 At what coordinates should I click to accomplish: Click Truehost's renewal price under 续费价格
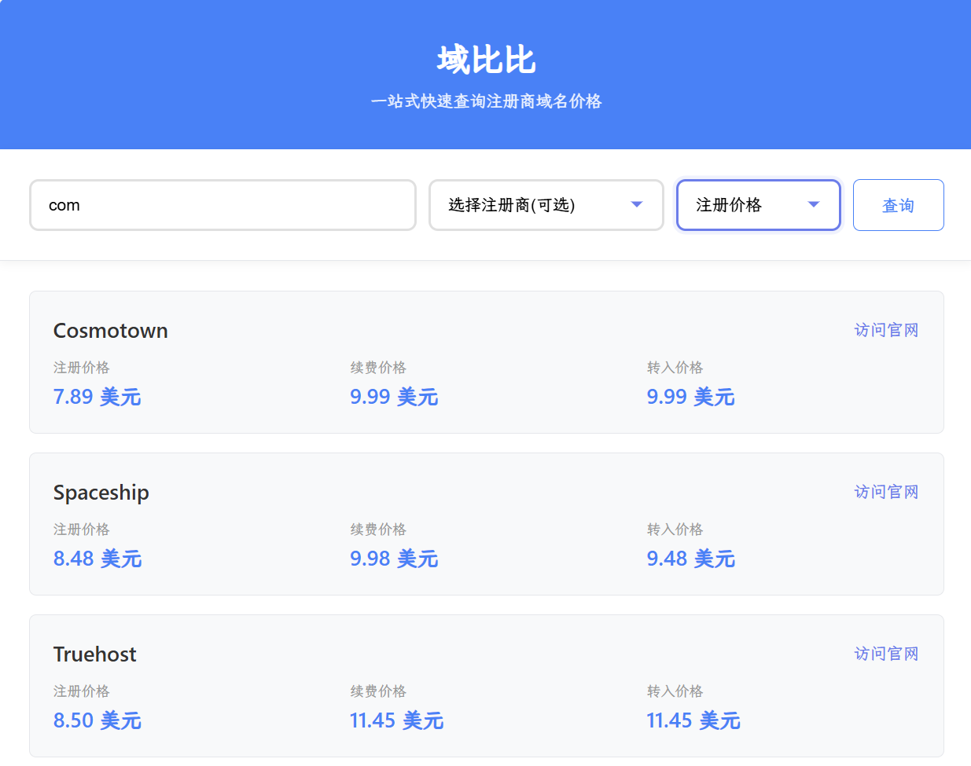[x=397, y=720]
